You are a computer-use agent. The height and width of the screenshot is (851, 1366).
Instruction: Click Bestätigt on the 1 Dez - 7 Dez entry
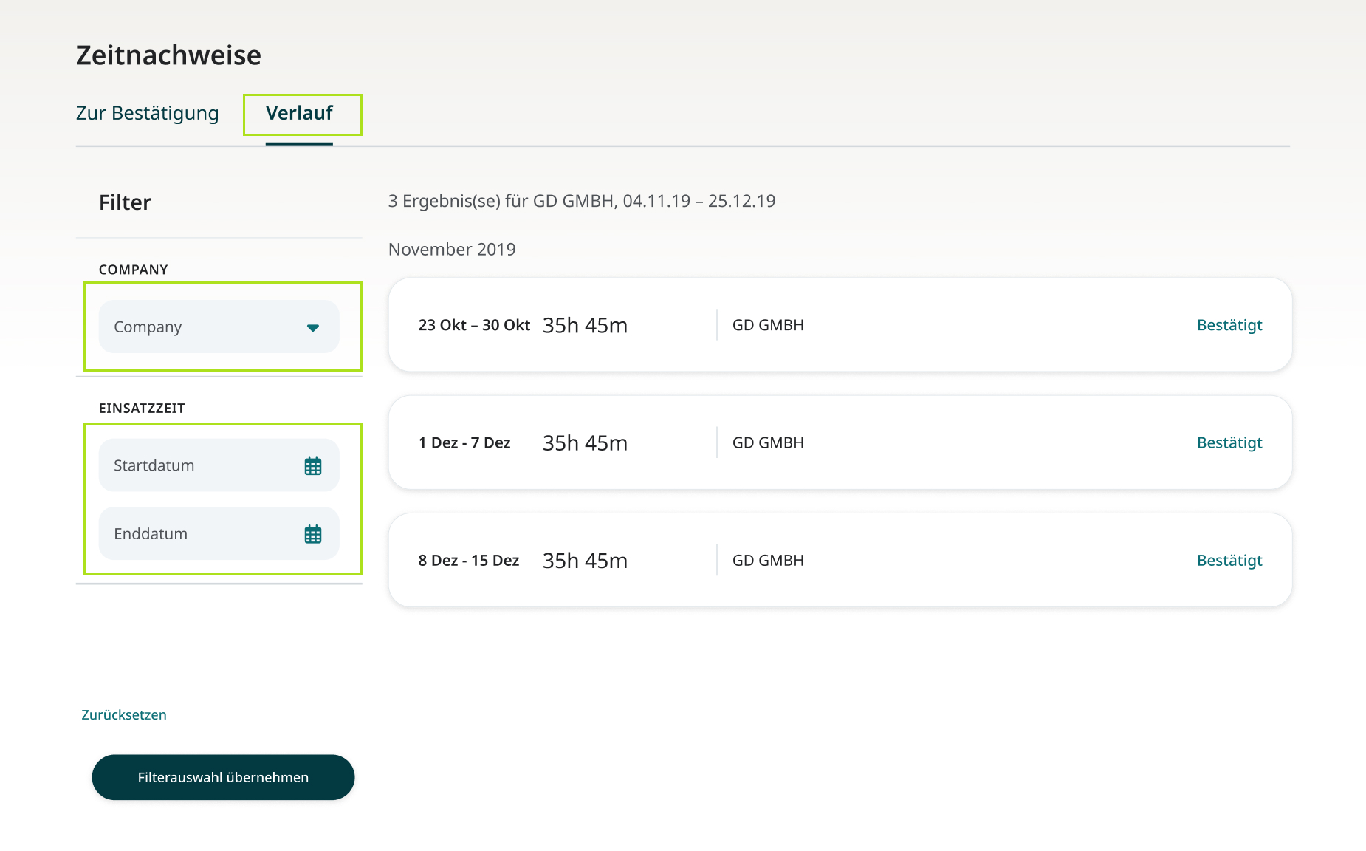click(1229, 442)
